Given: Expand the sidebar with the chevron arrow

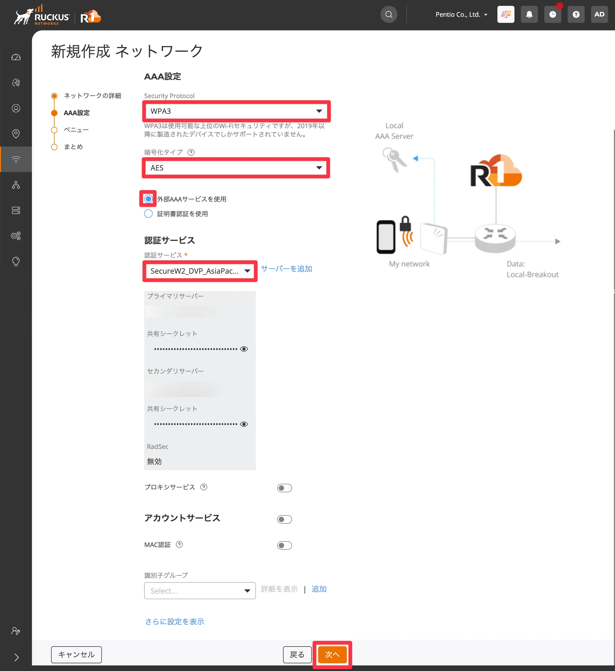Looking at the screenshot, I should tap(16, 657).
